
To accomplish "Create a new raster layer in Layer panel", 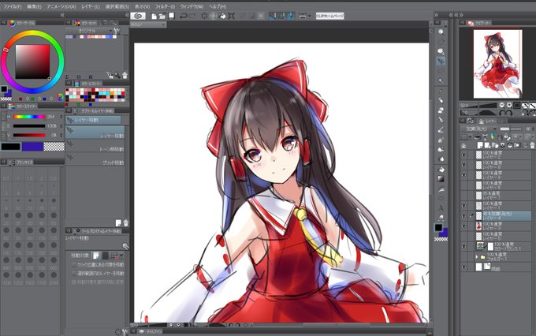I will click(480, 145).
